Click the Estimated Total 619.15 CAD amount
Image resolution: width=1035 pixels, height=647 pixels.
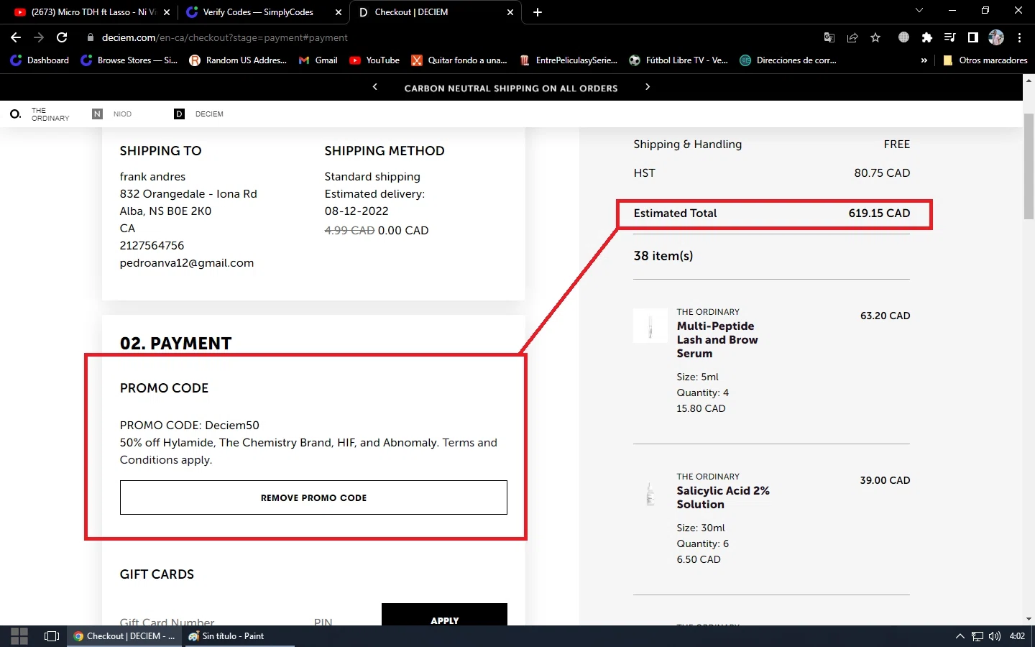[879, 214]
